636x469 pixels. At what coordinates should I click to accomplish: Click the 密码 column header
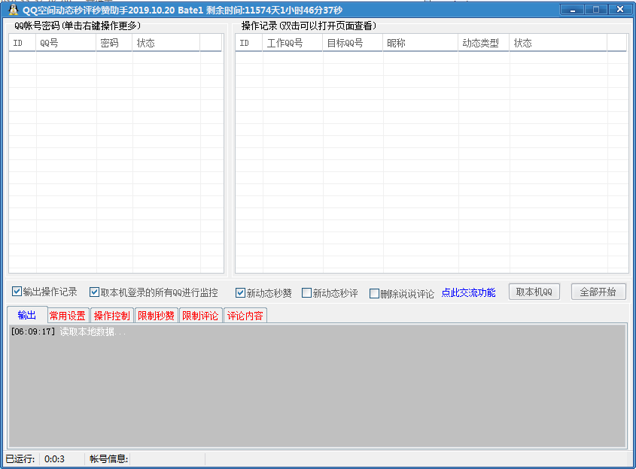pos(114,43)
